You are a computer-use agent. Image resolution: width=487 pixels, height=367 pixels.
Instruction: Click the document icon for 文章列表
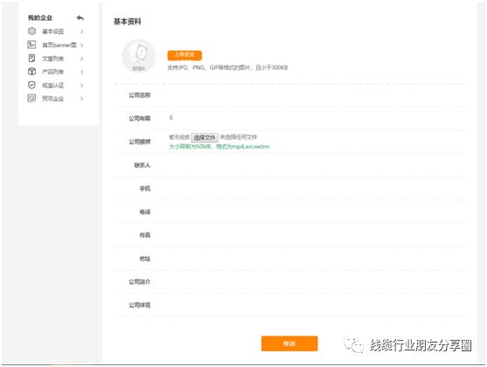(31, 58)
